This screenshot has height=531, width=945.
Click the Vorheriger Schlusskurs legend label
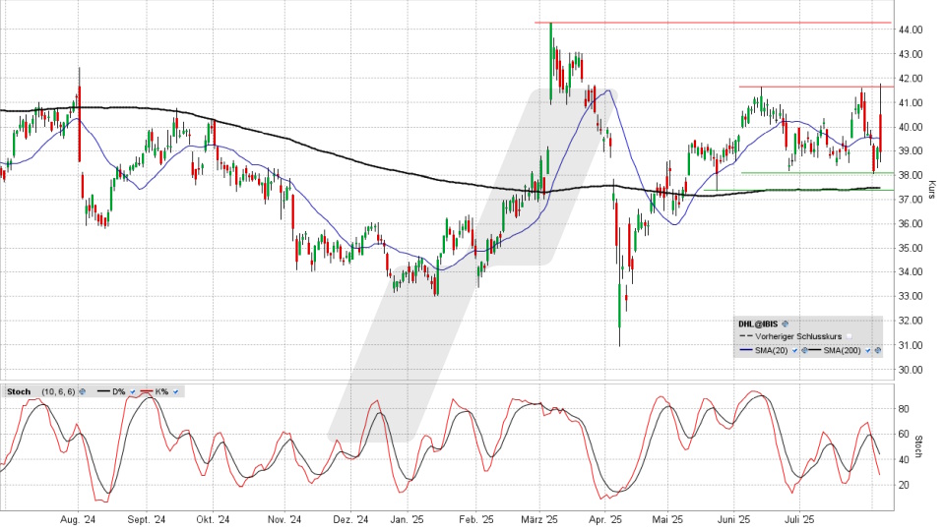798,336
